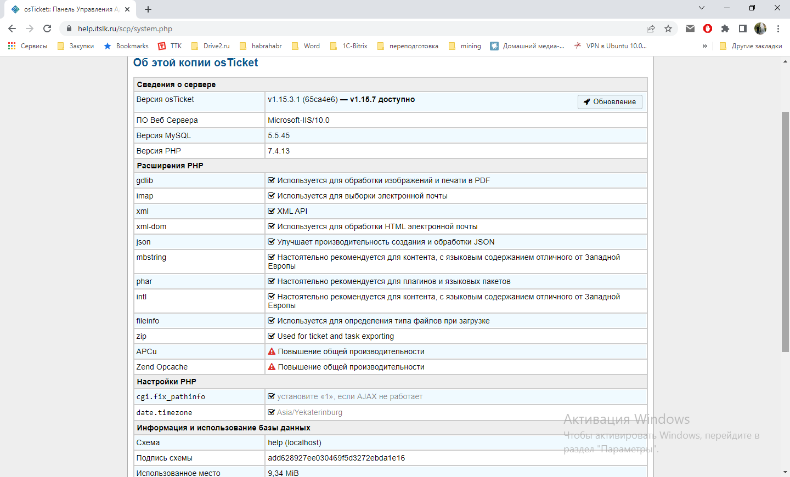Viewport: 790px width, 477px height.
Task: Click the MySQL version value 5.5.45
Action: click(279, 135)
